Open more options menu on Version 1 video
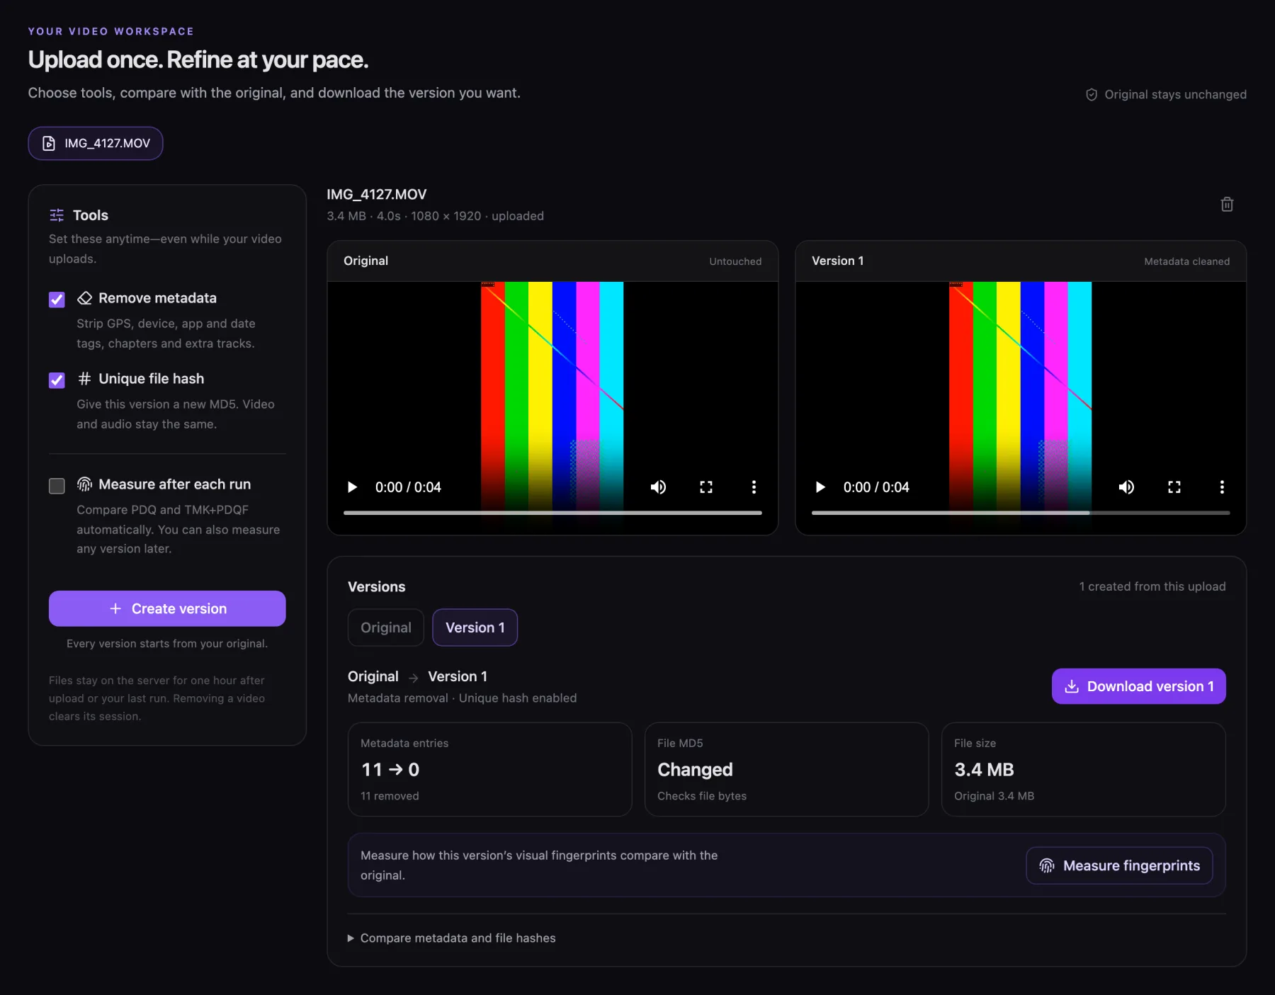Viewport: 1275px width, 995px height. [x=1222, y=487]
